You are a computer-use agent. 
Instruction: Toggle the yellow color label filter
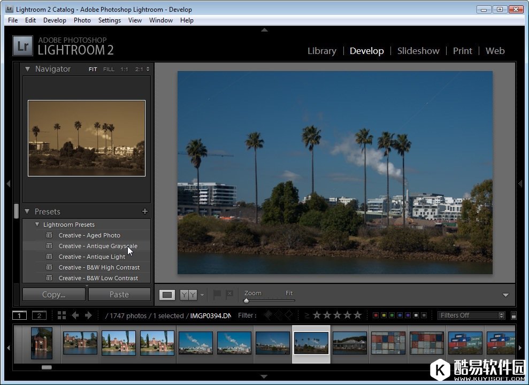click(x=384, y=315)
